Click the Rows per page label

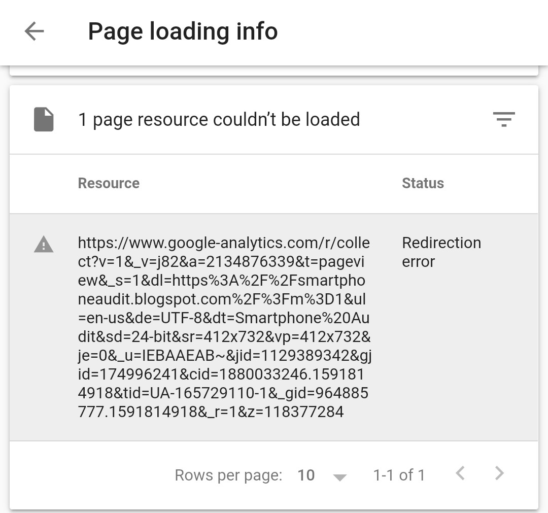pos(228,475)
